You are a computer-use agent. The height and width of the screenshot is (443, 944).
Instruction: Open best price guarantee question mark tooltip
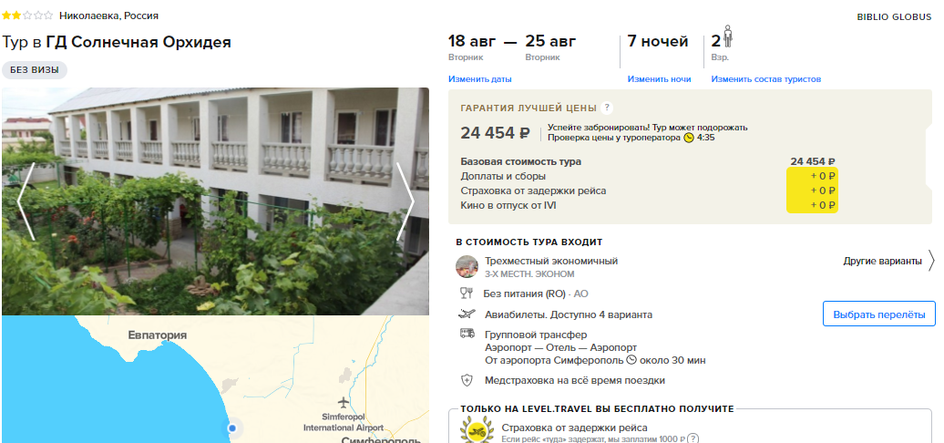[607, 108]
